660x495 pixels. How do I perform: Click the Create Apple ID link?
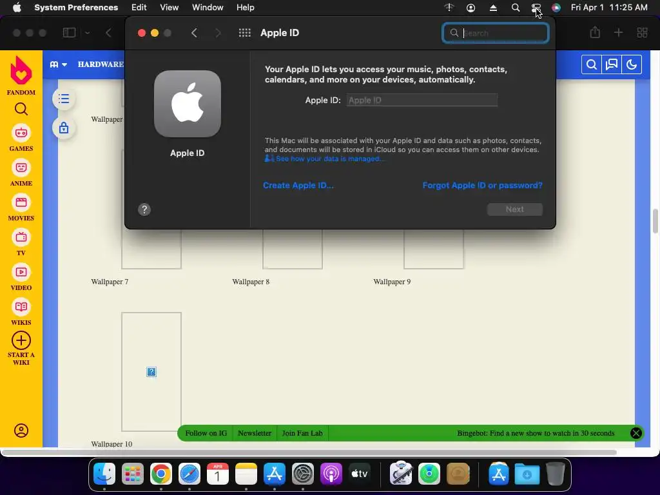[298, 186]
